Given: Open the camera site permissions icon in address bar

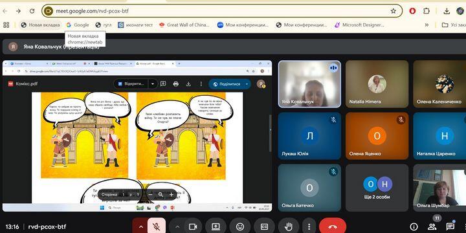Looking at the screenshot, I should coord(48,11).
